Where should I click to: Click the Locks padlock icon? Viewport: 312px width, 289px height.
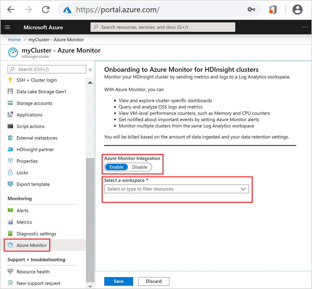(x=10, y=173)
